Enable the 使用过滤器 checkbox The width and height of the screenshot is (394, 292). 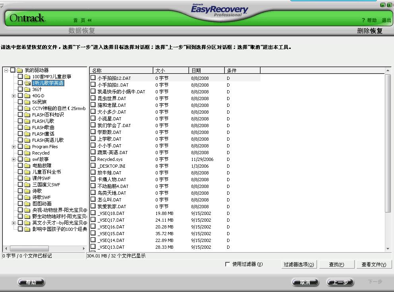(228, 264)
